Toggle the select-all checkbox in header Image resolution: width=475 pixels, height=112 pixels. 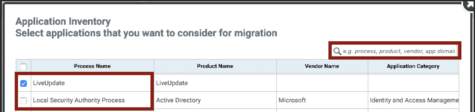tap(23, 67)
